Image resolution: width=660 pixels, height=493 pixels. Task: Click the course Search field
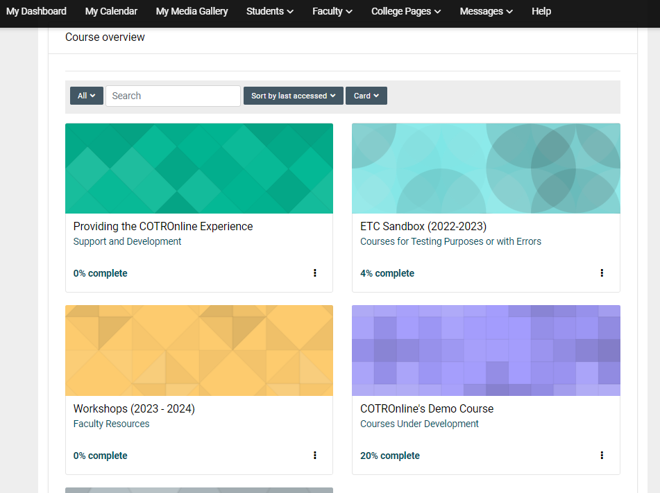(x=173, y=96)
